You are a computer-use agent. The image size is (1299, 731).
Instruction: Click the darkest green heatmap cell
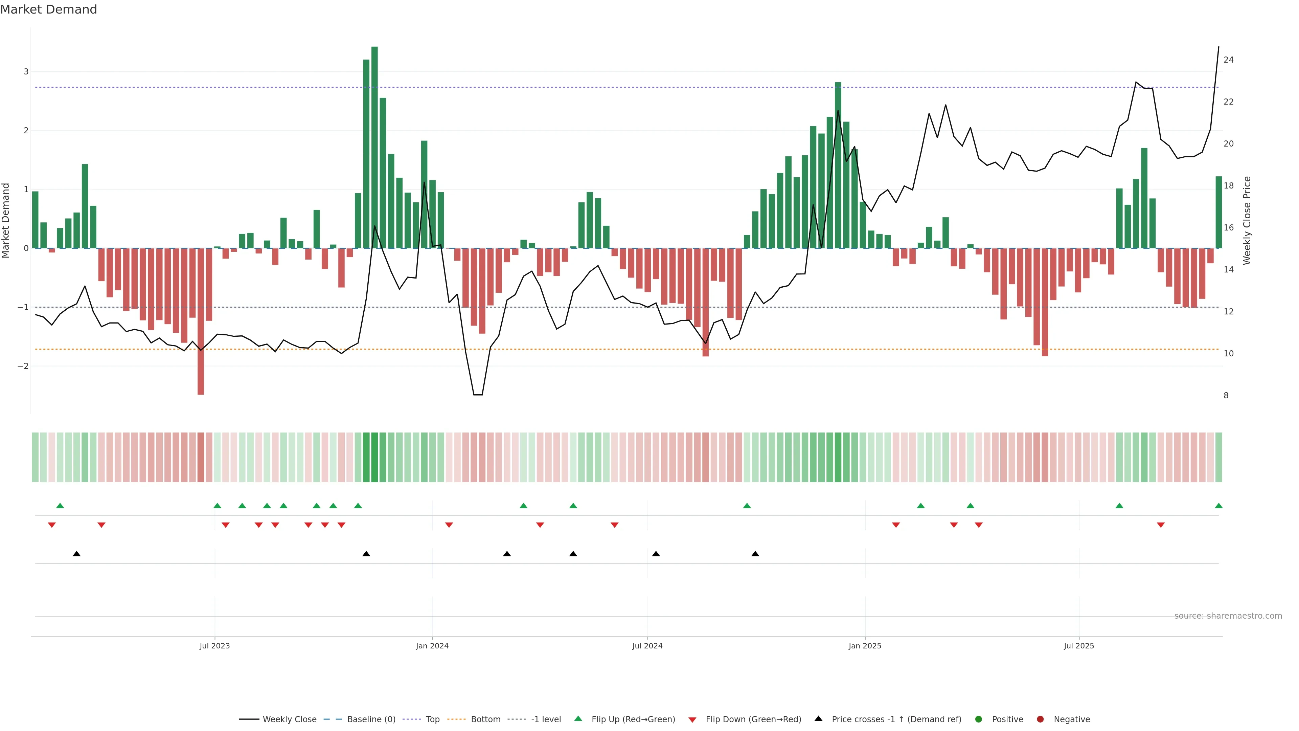coord(374,457)
